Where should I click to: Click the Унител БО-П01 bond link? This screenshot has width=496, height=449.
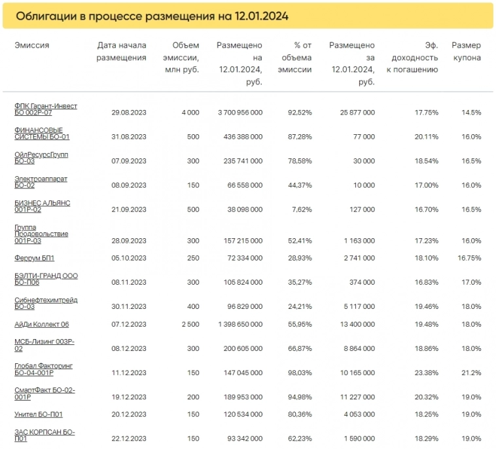[39, 414]
